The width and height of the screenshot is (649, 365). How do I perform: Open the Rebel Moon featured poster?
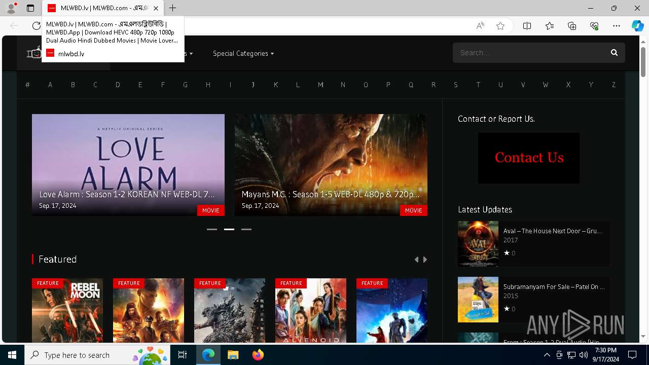click(67, 310)
